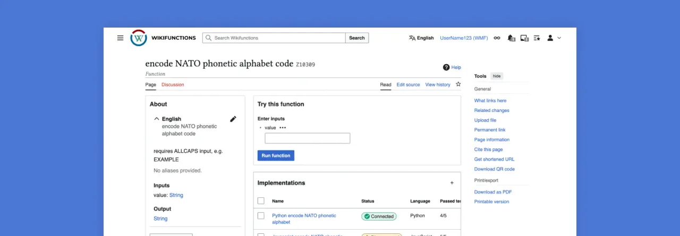Viewport: 680px width, 236px height.
Task: Open the English language selector
Action: tap(421, 38)
